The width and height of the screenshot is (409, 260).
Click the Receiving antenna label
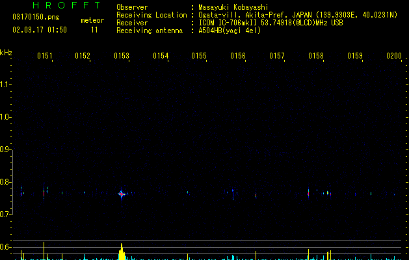(x=150, y=31)
